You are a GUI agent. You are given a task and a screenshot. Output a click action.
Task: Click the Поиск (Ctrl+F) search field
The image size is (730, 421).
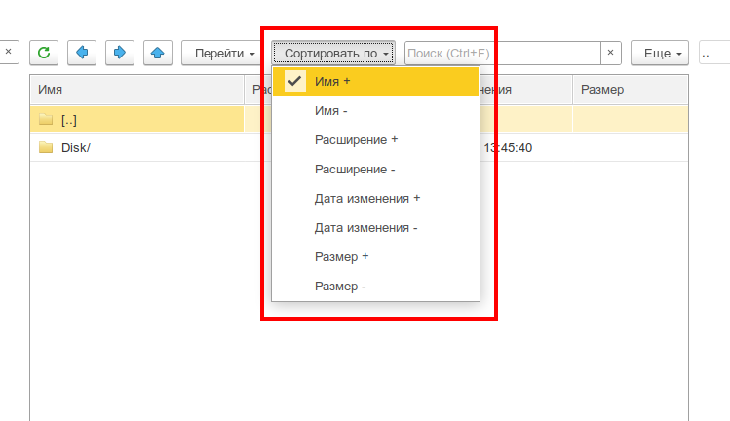pyautogui.click(x=503, y=53)
